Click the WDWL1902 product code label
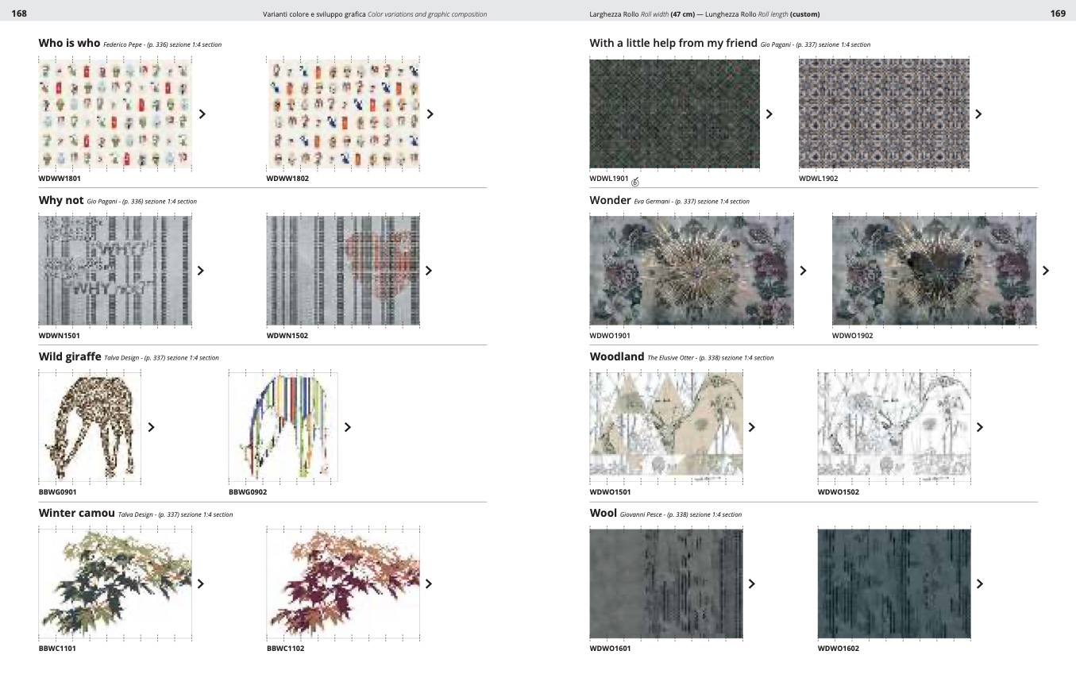Viewport: 1076px width, 697px height. coord(818,179)
